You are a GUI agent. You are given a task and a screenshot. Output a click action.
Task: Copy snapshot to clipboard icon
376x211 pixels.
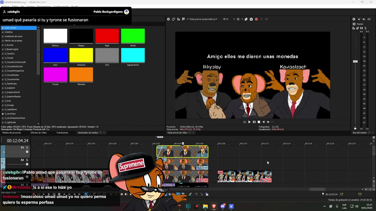click(x=246, y=19)
